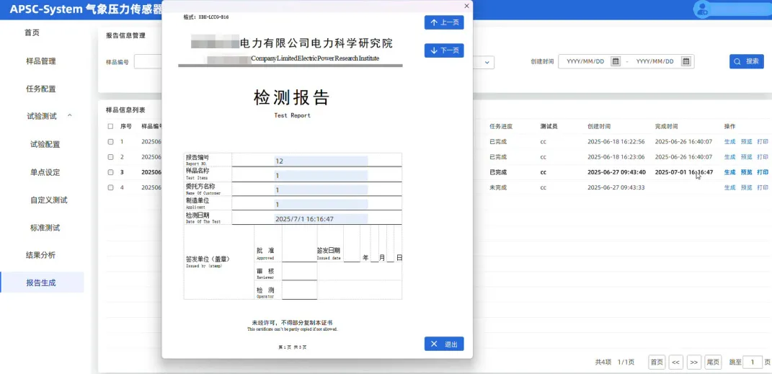Open the start date calendar icon
The height and width of the screenshot is (374, 772).
(615, 61)
